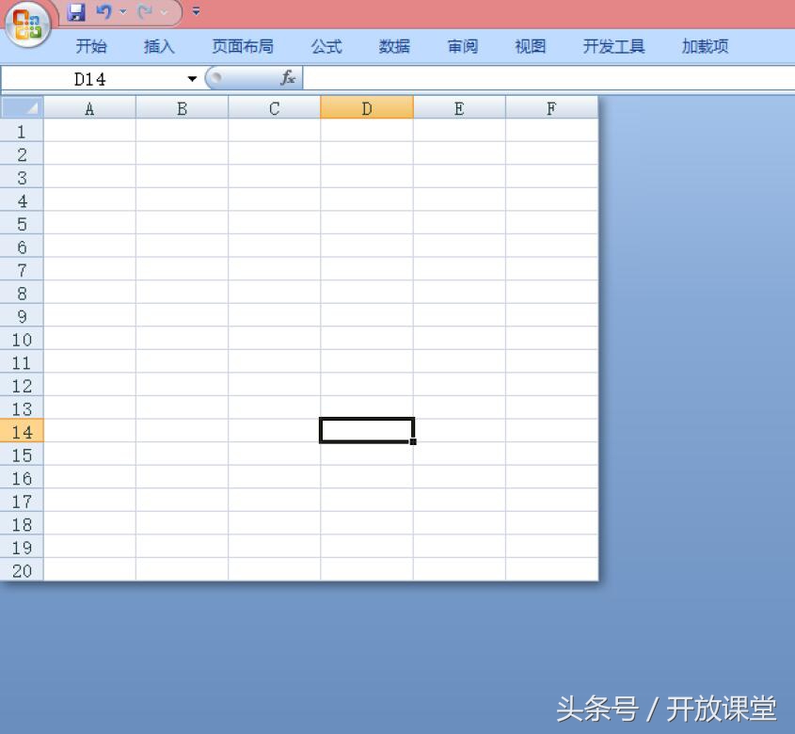Open the redo history dropdown arrow

[164, 11]
